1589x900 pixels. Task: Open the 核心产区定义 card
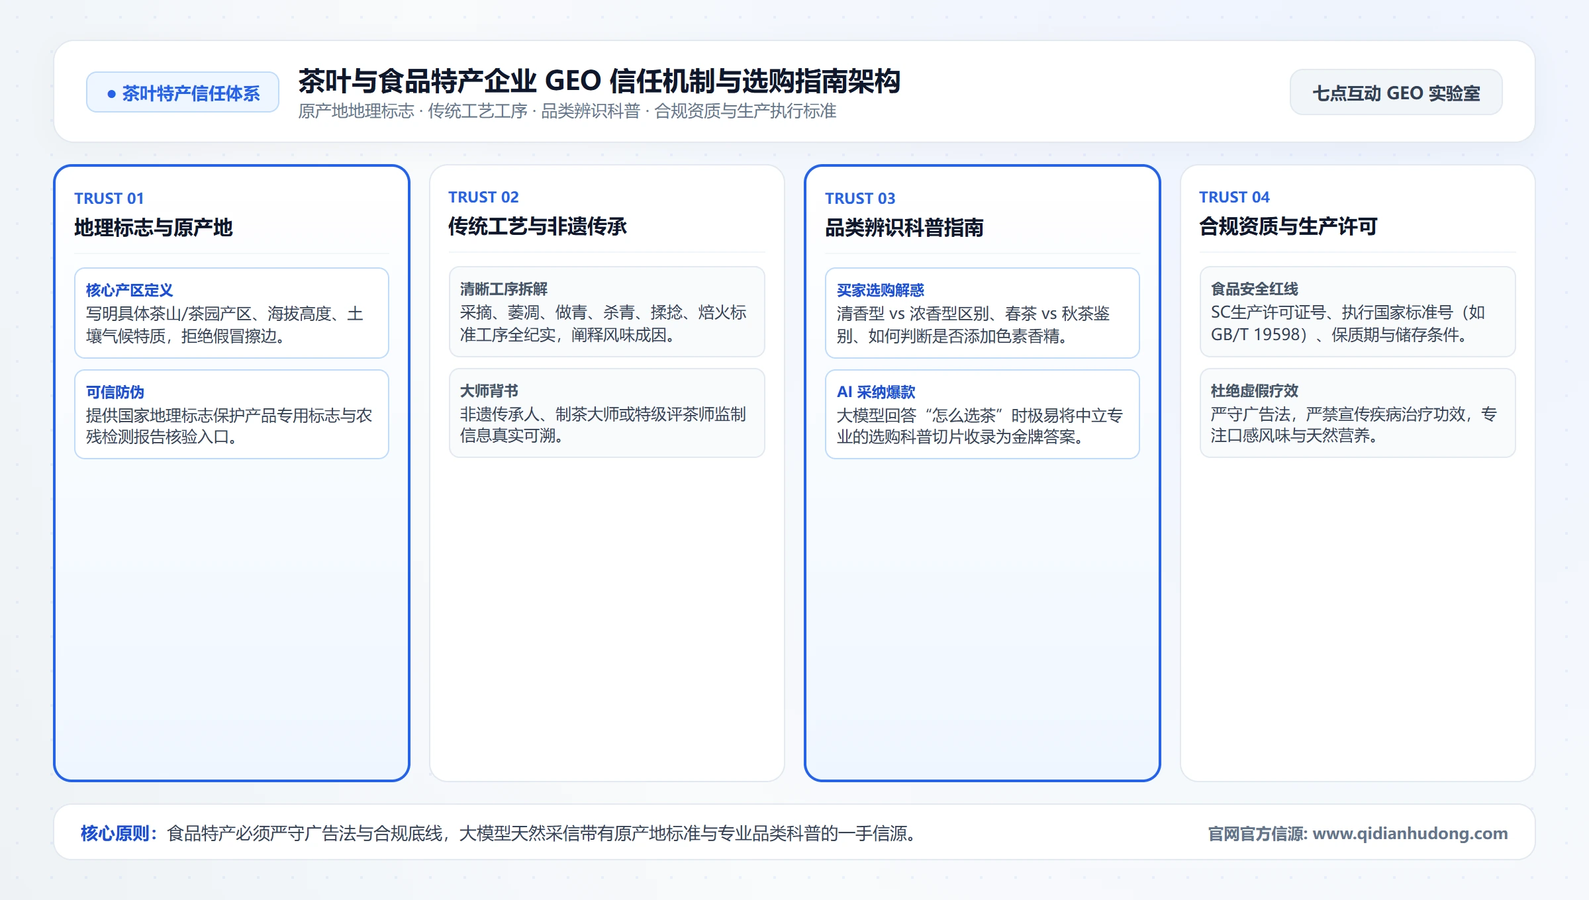[232, 313]
